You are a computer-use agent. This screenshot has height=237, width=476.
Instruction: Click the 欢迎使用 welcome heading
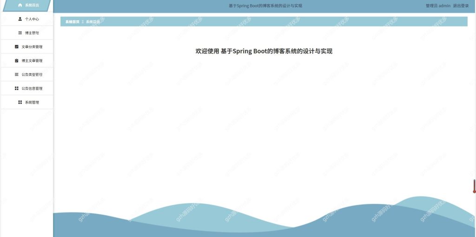click(x=264, y=51)
